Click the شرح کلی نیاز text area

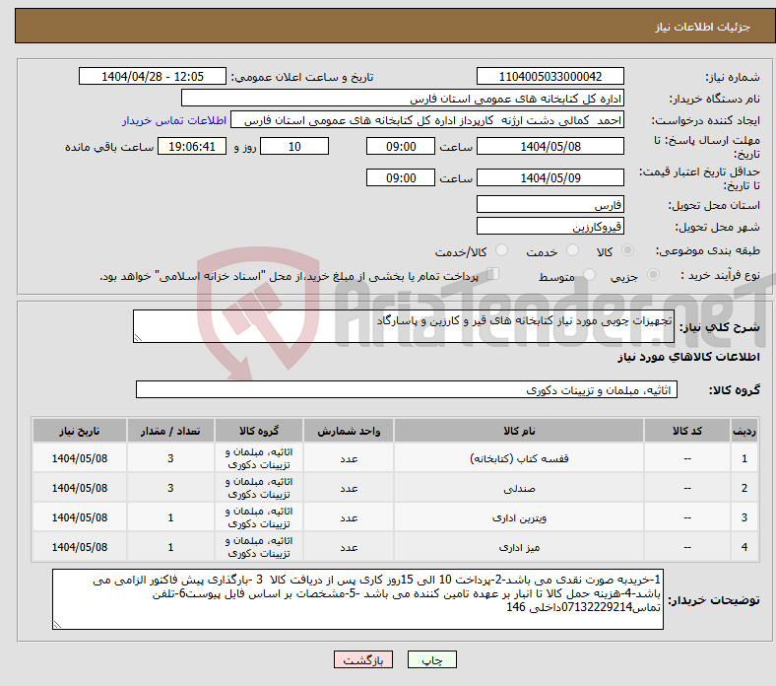pos(404,327)
